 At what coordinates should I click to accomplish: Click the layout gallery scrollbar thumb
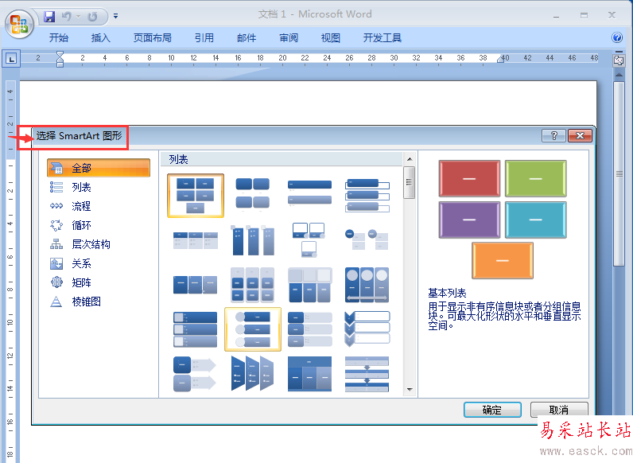tap(410, 182)
